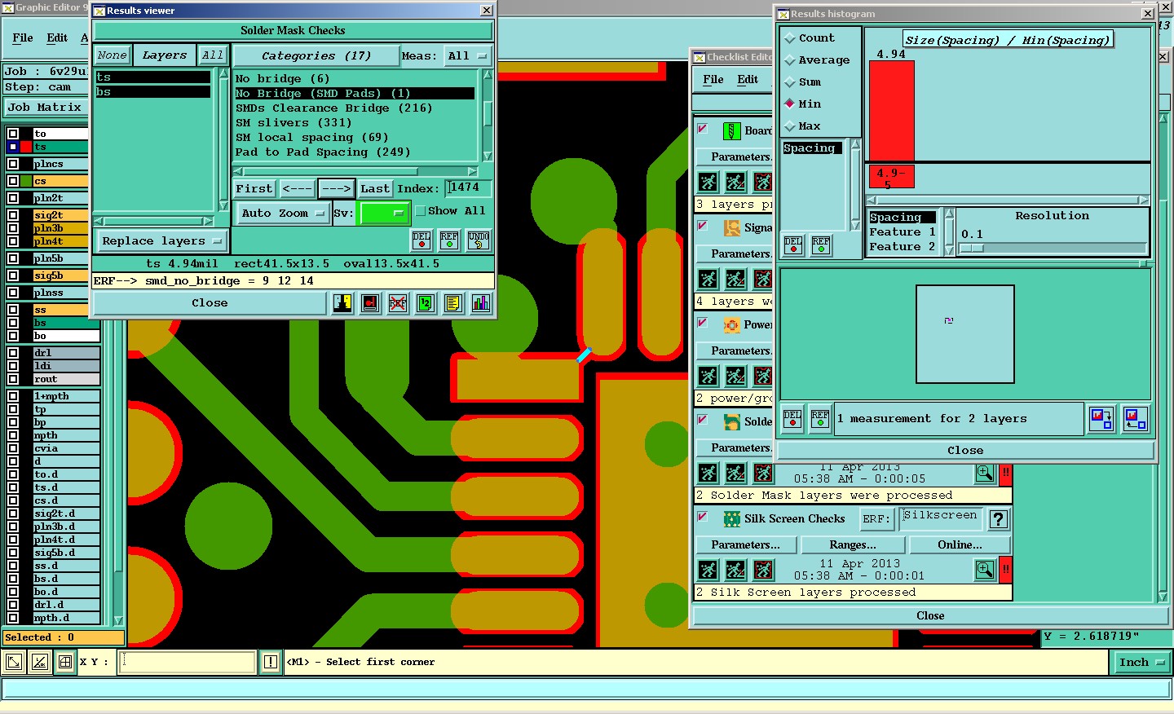Screen dimensions: 1174x714
Task: Click the X Y coordinate input field
Action: tap(188, 662)
